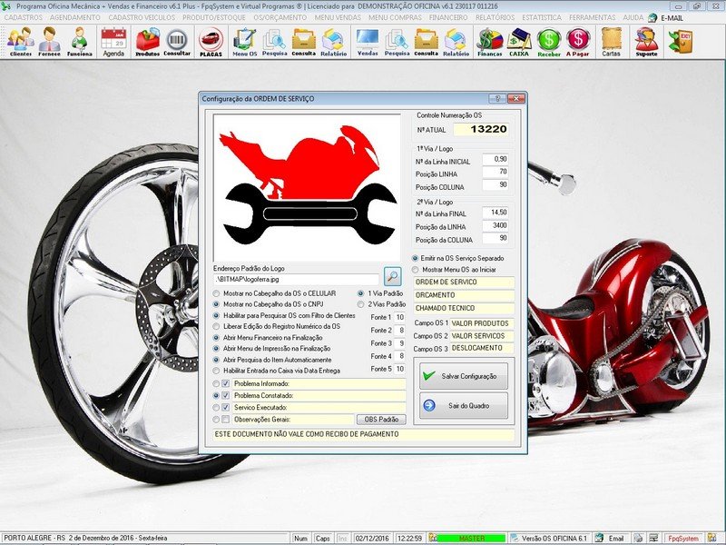Toggle 'Emitir na OS Serviço Separado'
This screenshot has width=726, height=545.
(x=414, y=258)
